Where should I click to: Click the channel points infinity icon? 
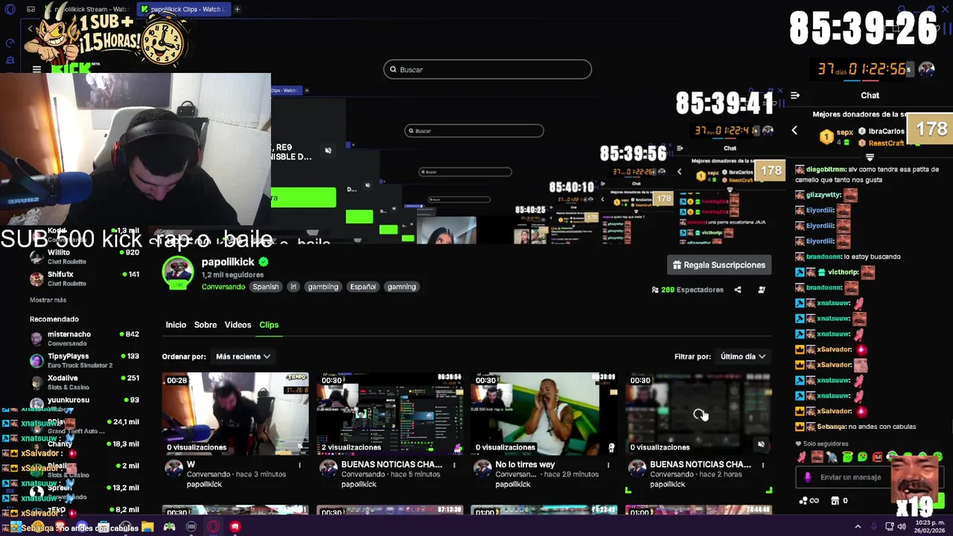point(809,500)
